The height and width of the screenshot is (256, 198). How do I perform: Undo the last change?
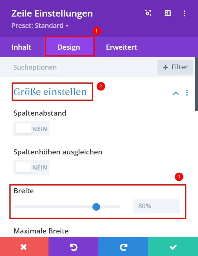73,247
